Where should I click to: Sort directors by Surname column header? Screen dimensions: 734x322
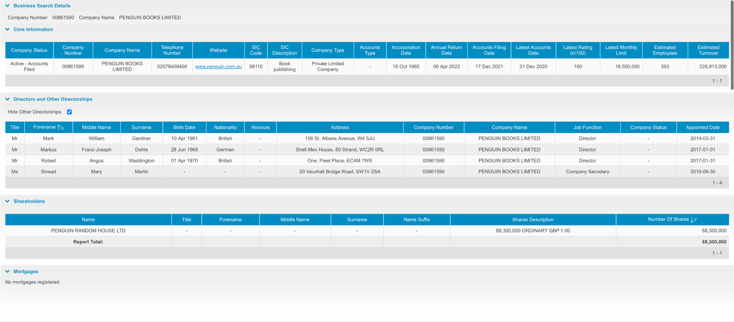pyautogui.click(x=141, y=127)
